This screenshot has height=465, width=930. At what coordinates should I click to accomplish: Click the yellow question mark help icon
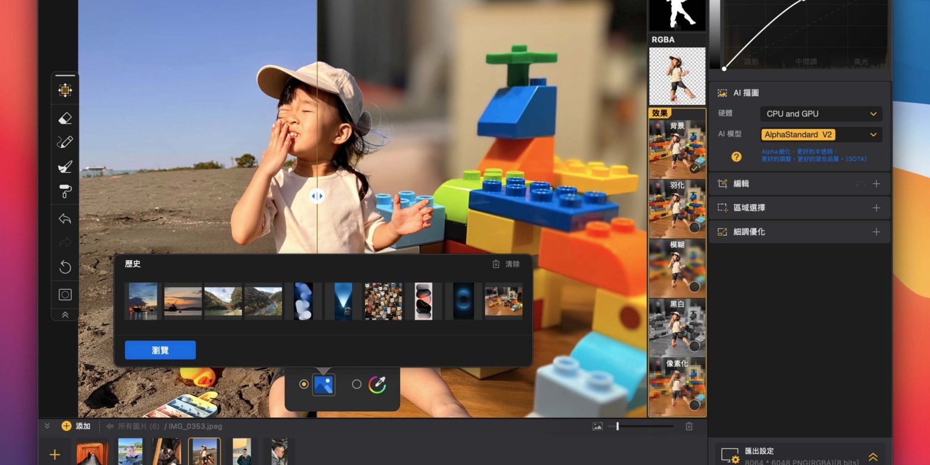pyautogui.click(x=736, y=157)
